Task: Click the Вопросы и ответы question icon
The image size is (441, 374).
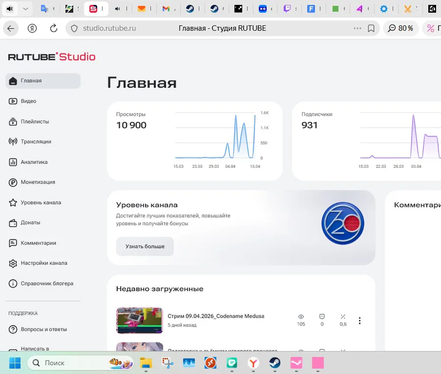Action: [13, 329]
